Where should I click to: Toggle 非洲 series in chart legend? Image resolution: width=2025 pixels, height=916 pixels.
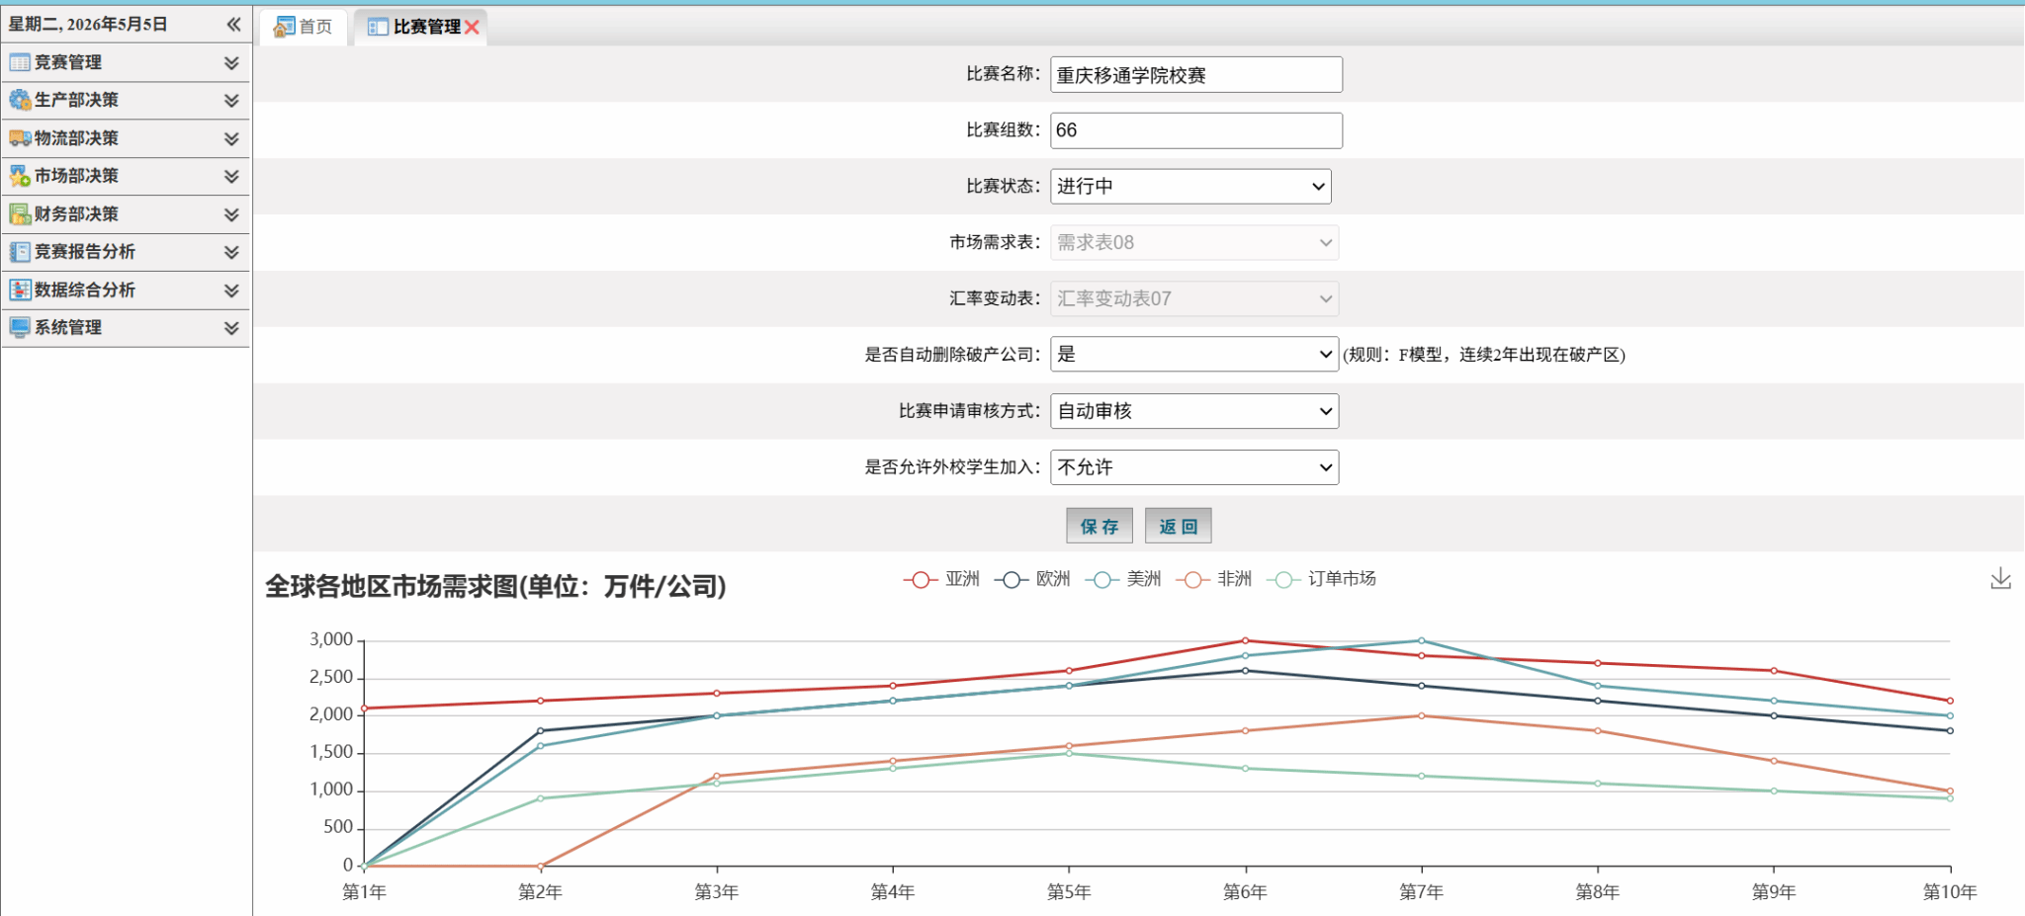1214,579
